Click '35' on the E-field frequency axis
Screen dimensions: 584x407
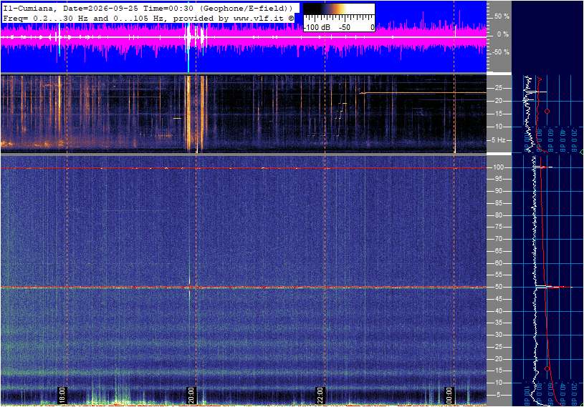coord(498,323)
